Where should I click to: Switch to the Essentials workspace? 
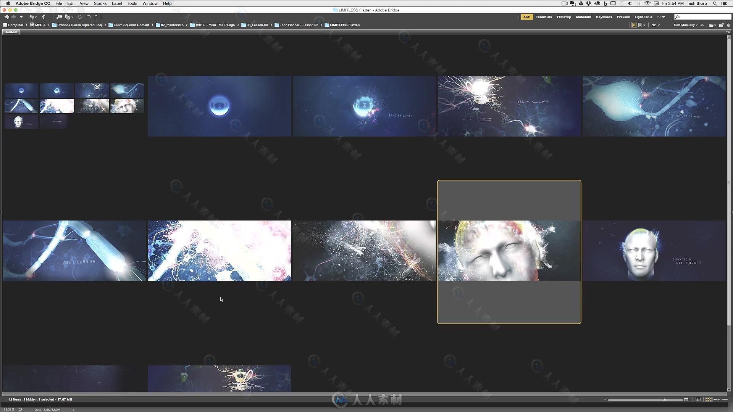pyautogui.click(x=543, y=17)
